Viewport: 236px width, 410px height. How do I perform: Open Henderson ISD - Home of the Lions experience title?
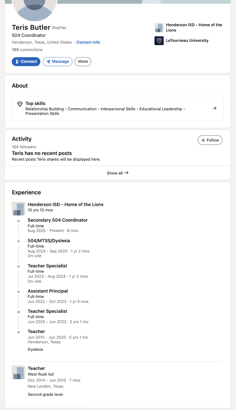66,205
